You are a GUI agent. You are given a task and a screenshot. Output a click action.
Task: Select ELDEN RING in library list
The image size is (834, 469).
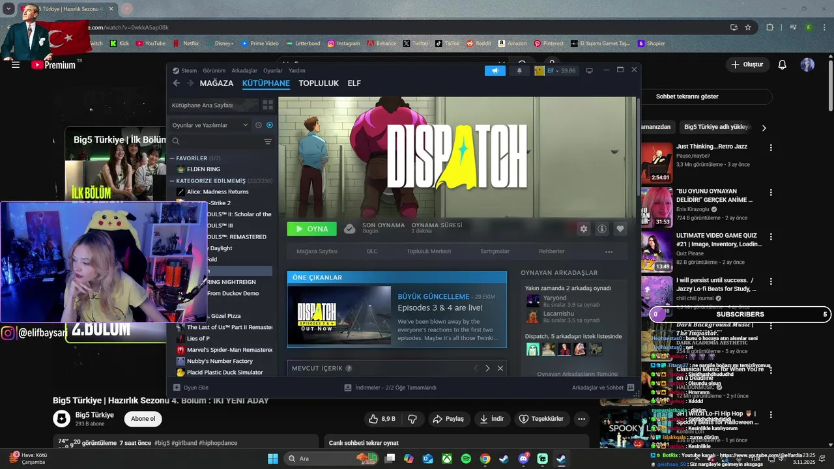coord(203,169)
